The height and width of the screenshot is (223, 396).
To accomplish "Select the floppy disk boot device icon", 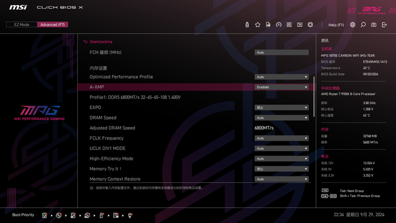I will [116, 216].
